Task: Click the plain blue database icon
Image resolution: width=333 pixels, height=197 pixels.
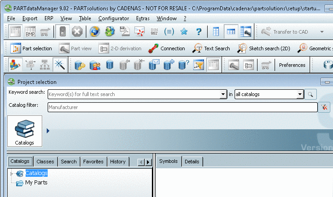Action: point(110,65)
